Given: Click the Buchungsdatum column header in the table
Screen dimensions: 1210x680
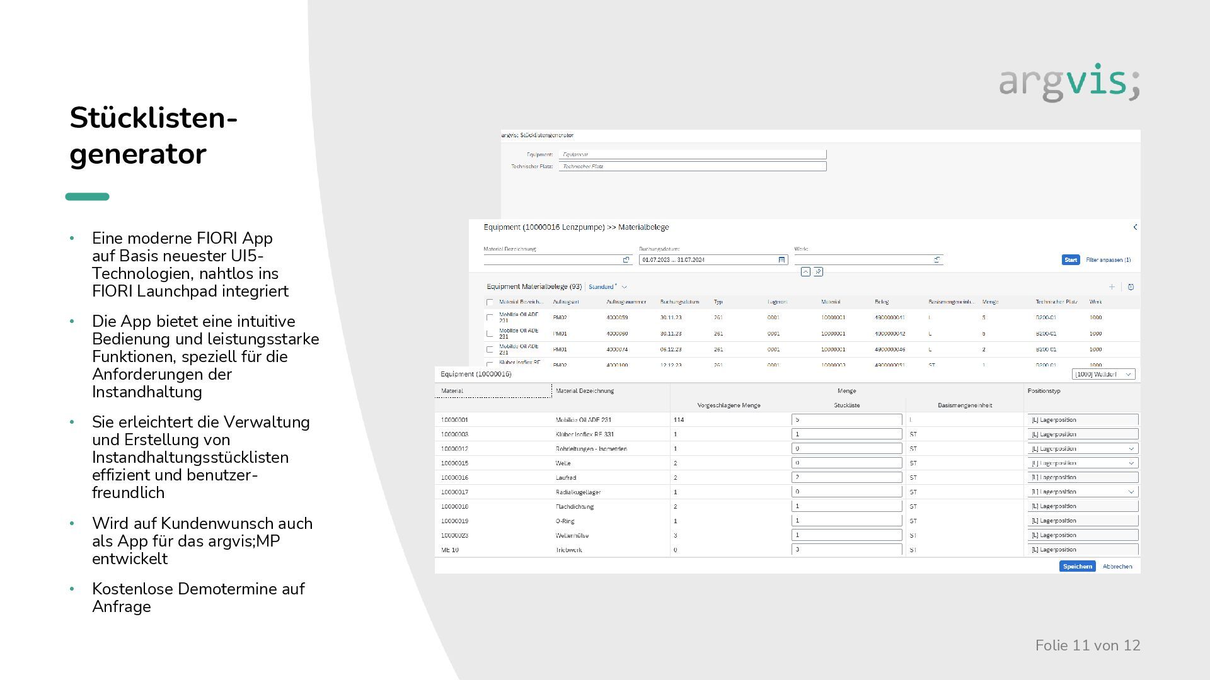Looking at the screenshot, I should coord(680,302).
